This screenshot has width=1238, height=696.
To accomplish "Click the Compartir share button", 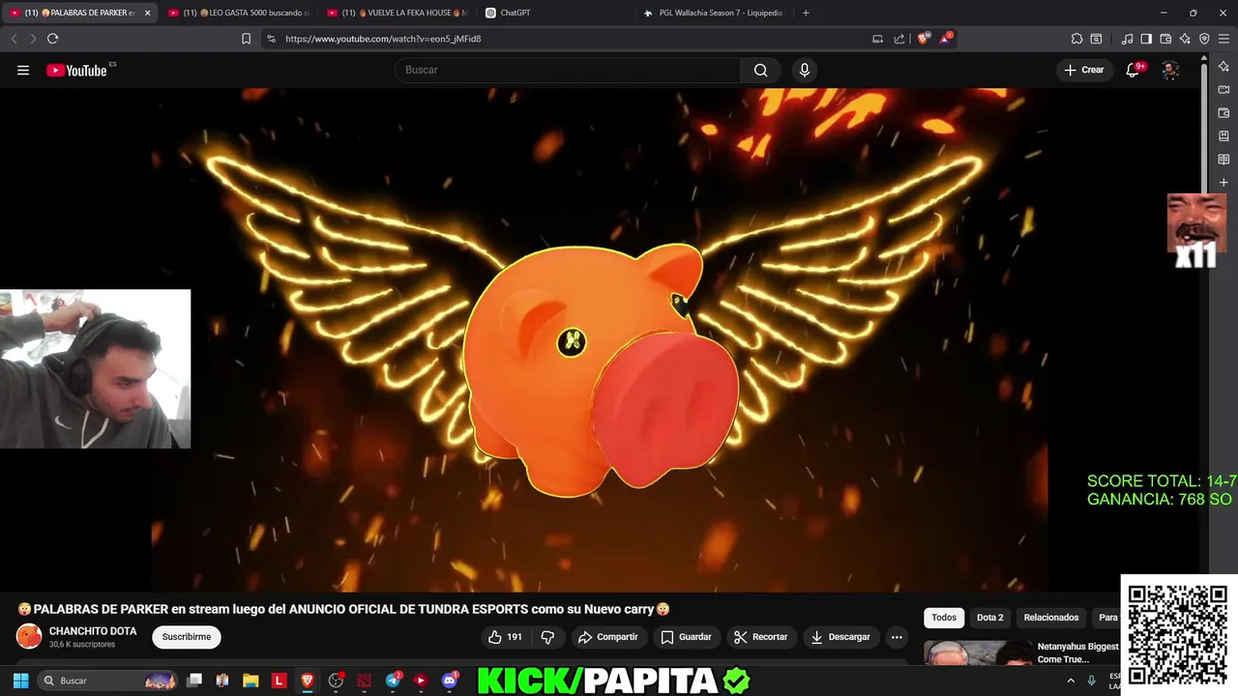I will (x=607, y=637).
